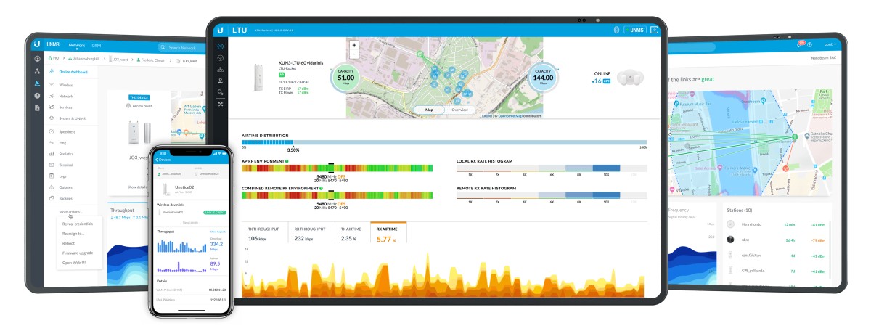Open the CRM tab in UNMS header
Image resolution: width=871 pixels, height=331 pixels.
[x=97, y=45]
